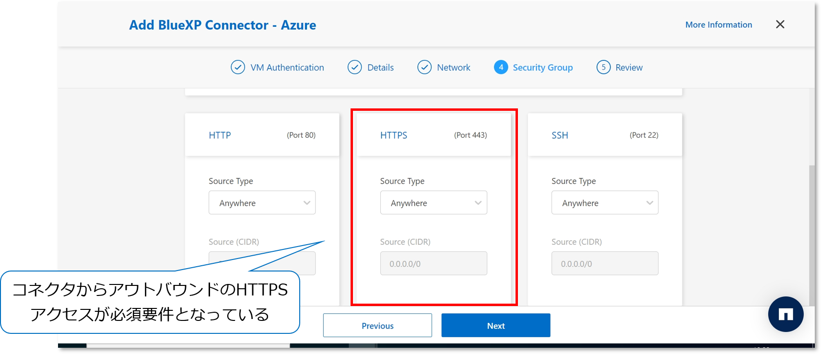This screenshot has height=354, width=821.
Task: Click the SSH card heading
Action: [560, 135]
